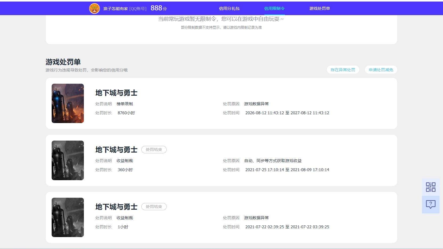Click the 1小时 duration value
Screen dimensions: 443x249
[x=123, y=227]
